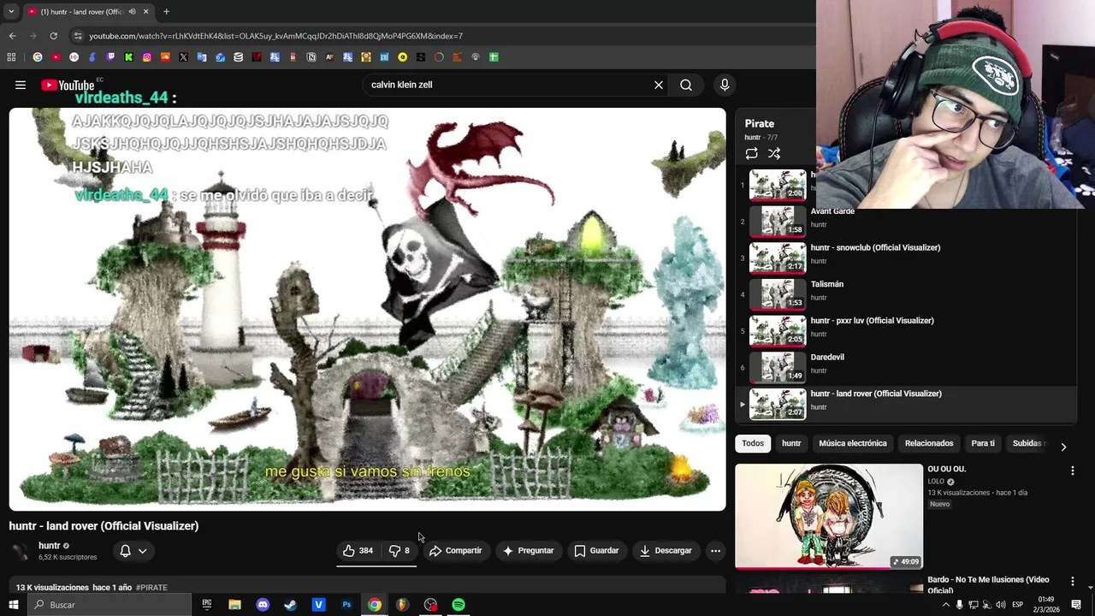1095x616 pixels.
Task: Open the Kick bookmark
Action: [128, 57]
